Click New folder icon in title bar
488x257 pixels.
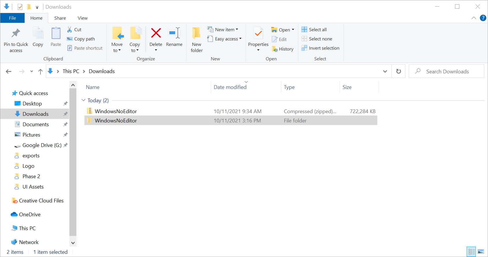[x=29, y=7]
